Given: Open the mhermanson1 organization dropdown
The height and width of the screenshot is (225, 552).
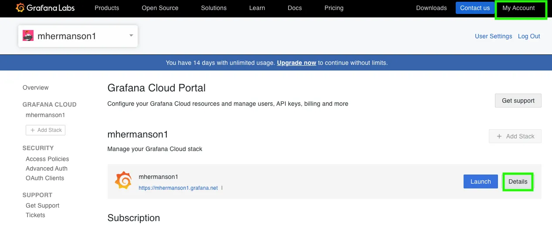Looking at the screenshot, I should [78, 36].
